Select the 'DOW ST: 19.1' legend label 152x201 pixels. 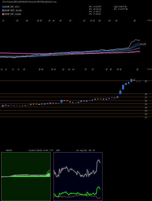pos(12,7)
